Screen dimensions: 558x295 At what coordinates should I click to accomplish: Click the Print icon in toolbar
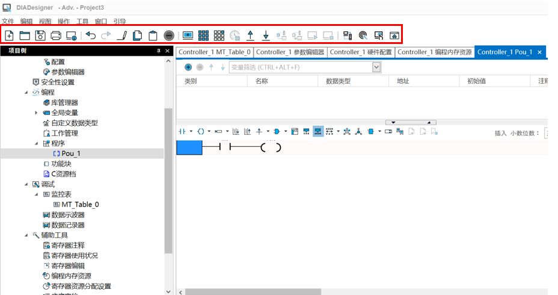(56, 36)
